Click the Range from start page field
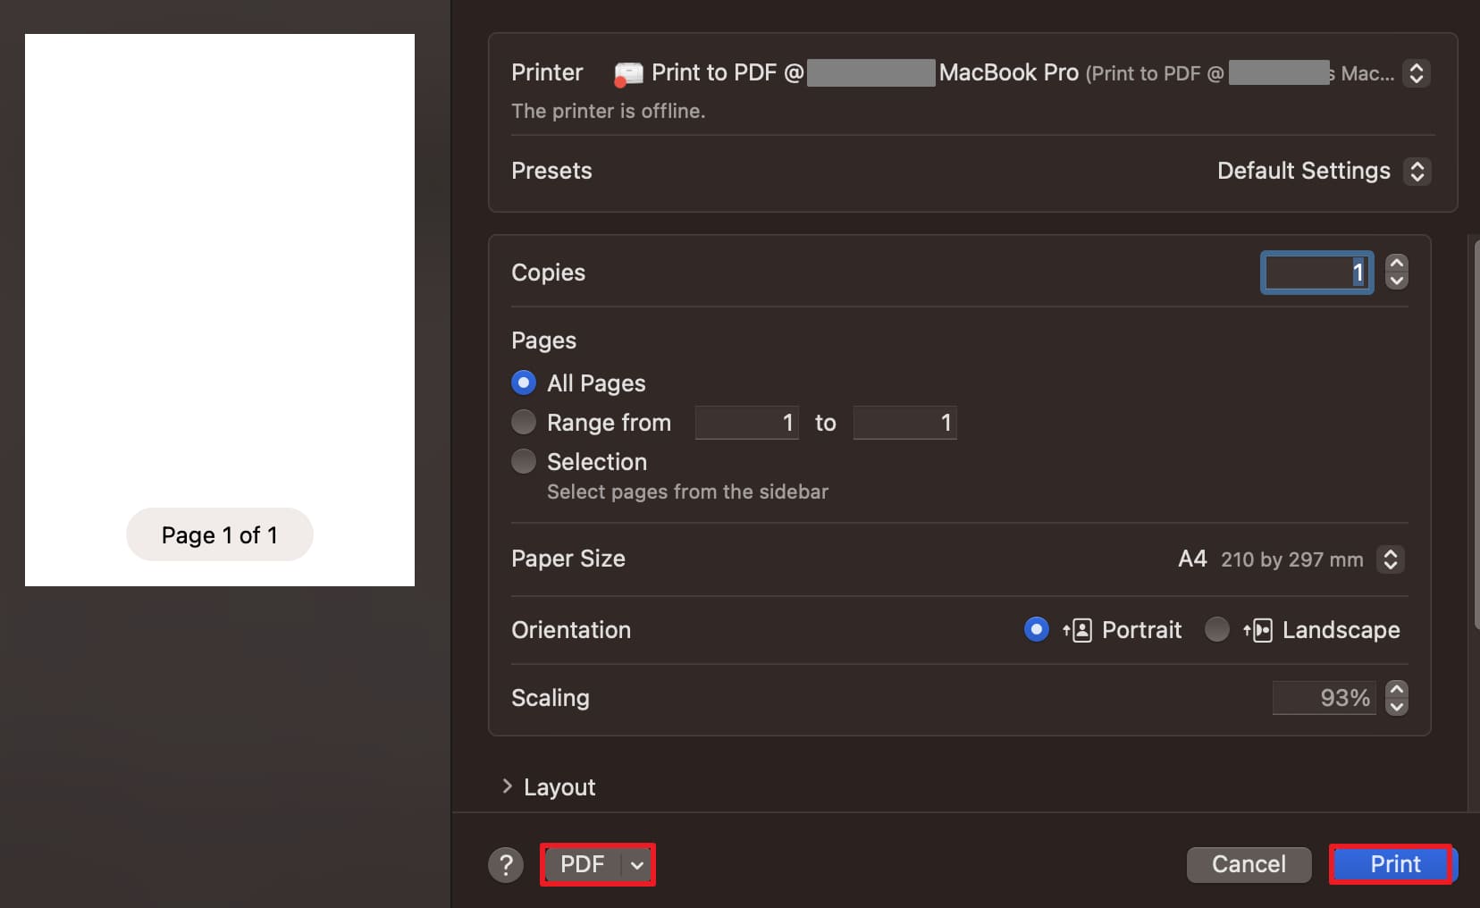Viewport: 1480px width, 908px height. pos(747,423)
